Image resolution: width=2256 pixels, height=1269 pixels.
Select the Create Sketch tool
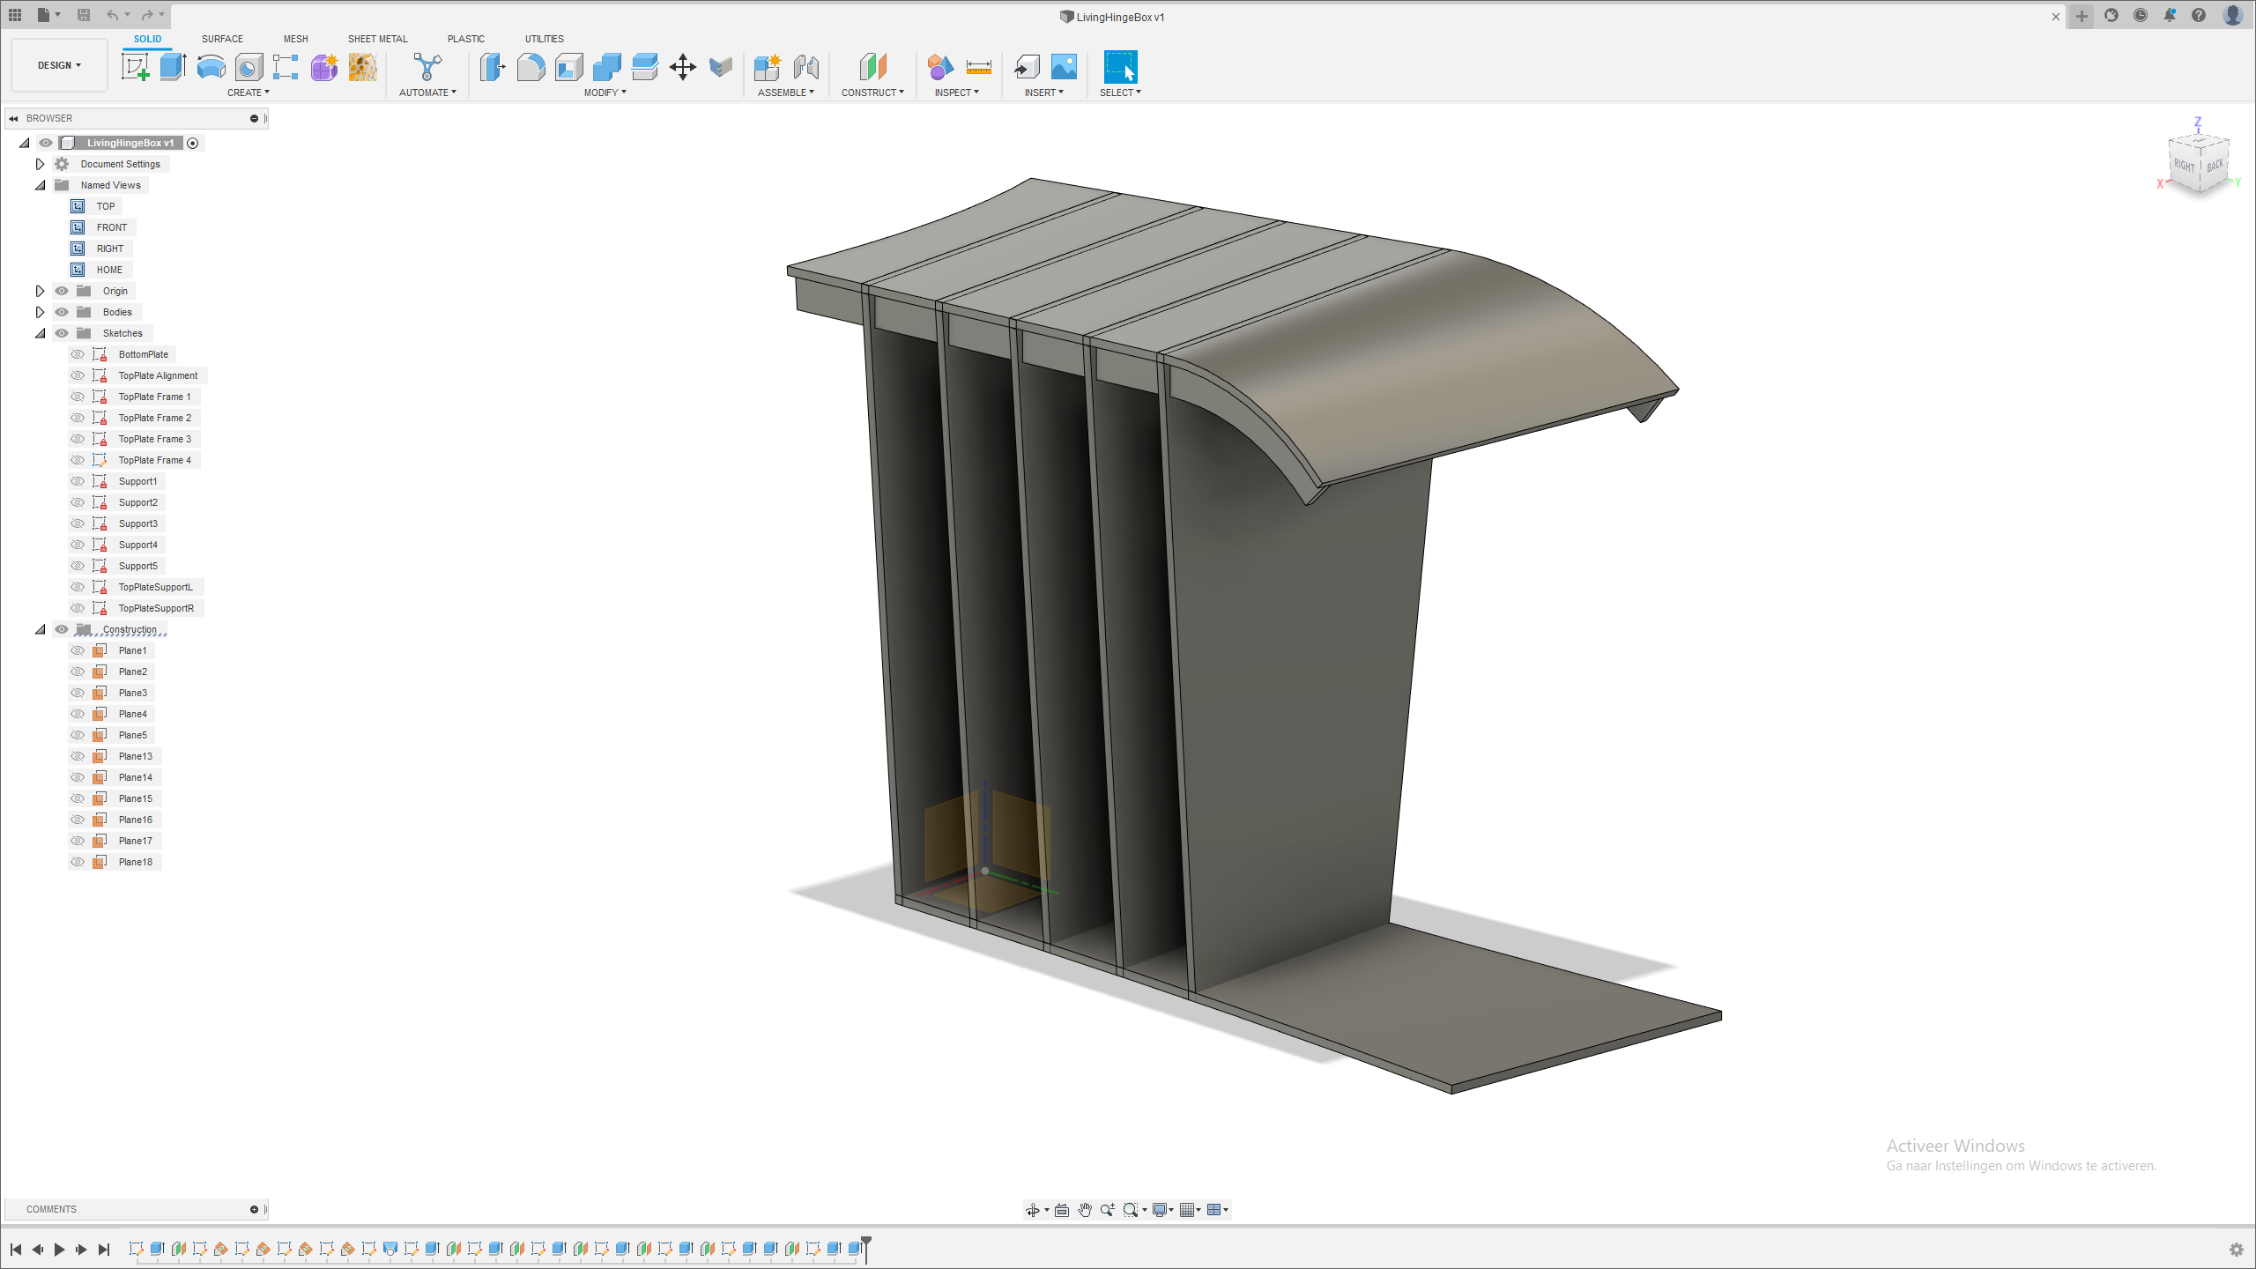(x=134, y=67)
